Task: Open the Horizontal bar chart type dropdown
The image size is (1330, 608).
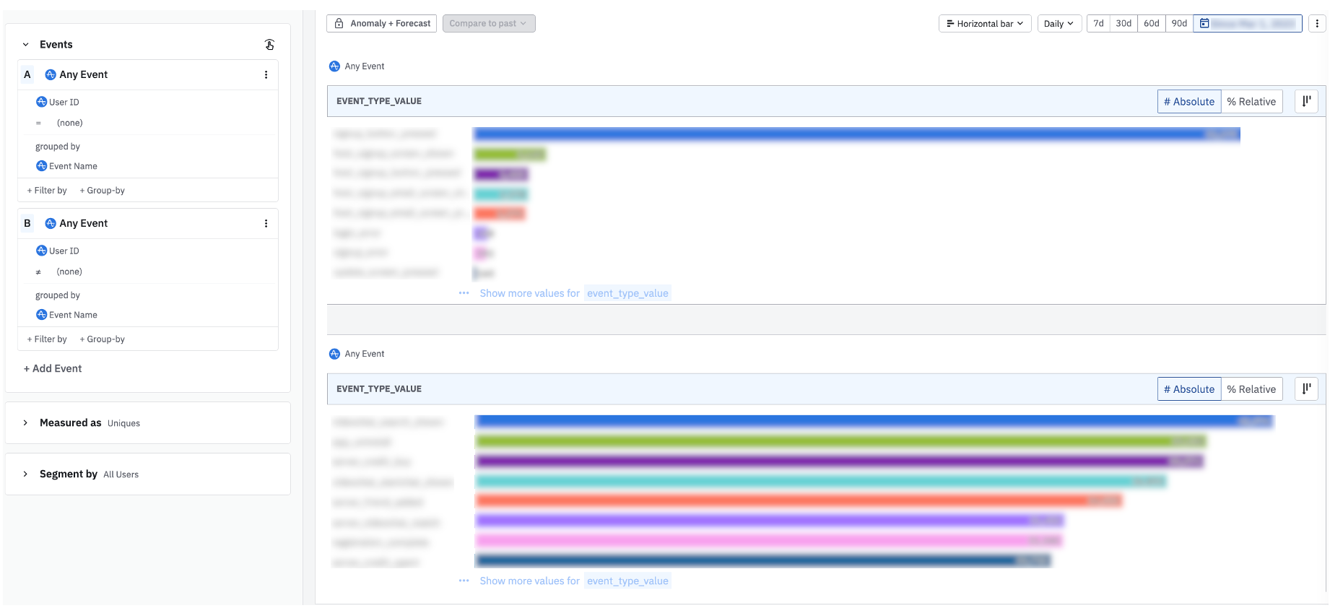Action: pyautogui.click(x=985, y=24)
